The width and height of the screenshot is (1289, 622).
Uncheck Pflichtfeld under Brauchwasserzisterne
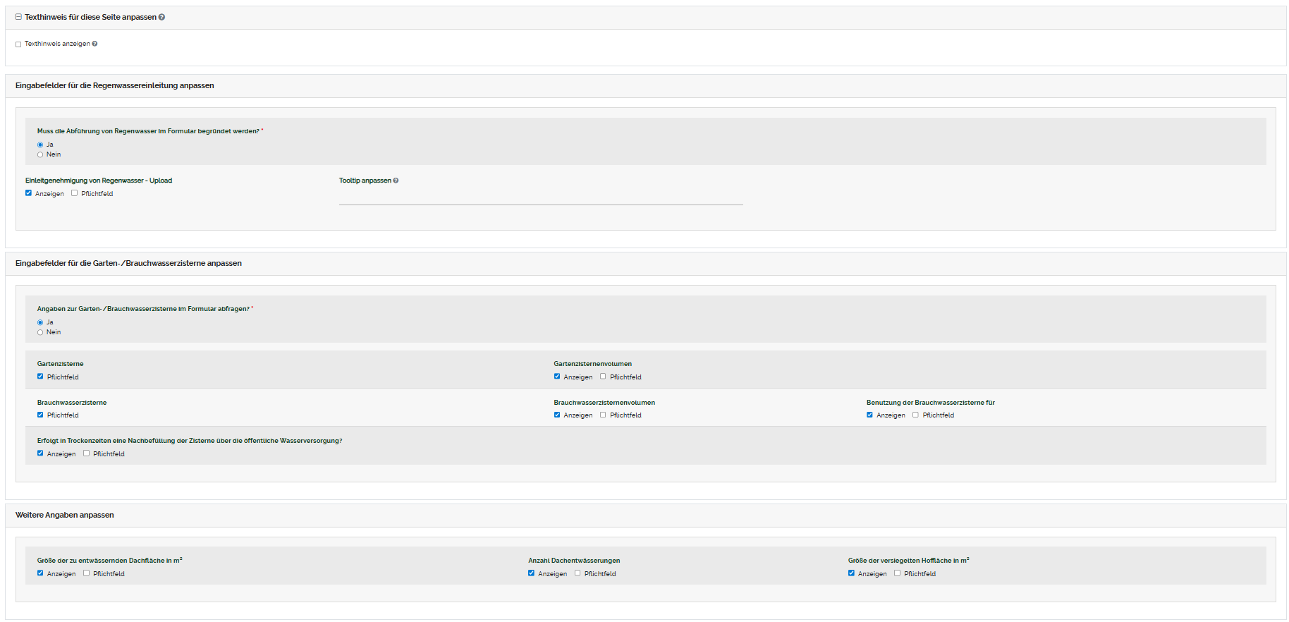point(40,415)
